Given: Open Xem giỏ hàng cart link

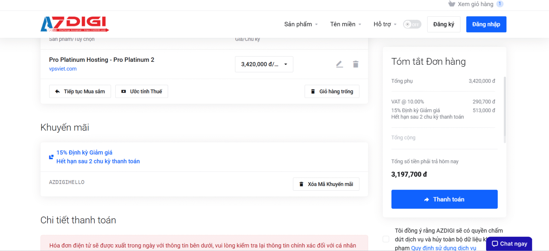Looking at the screenshot, I should click(475, 4).
